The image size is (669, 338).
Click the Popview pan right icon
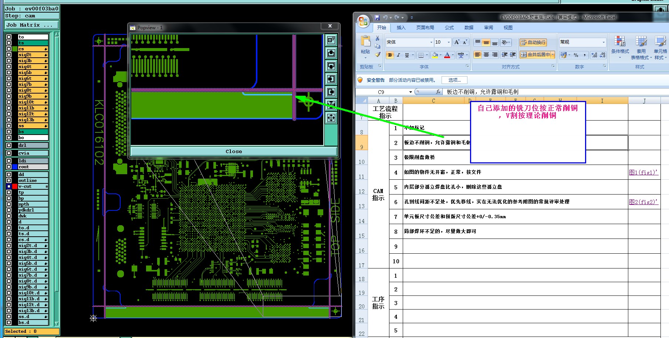tap(331, 92)
